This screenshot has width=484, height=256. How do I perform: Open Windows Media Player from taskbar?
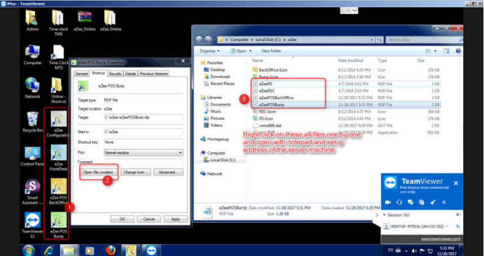[90, 250]
